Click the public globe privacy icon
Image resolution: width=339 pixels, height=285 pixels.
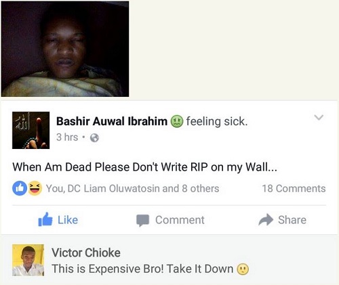(x=94, y=137)
